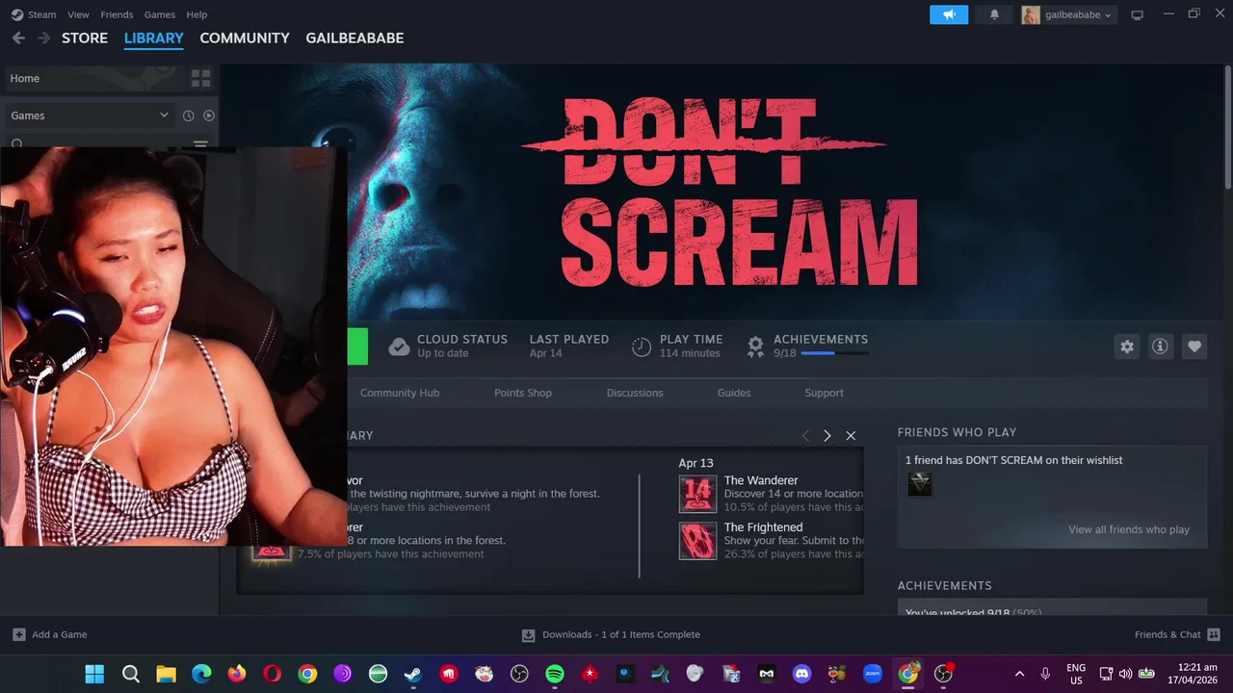1233x693 pixels.
Task: Open Firefox from the taskbar
Action: click(236, 674)
